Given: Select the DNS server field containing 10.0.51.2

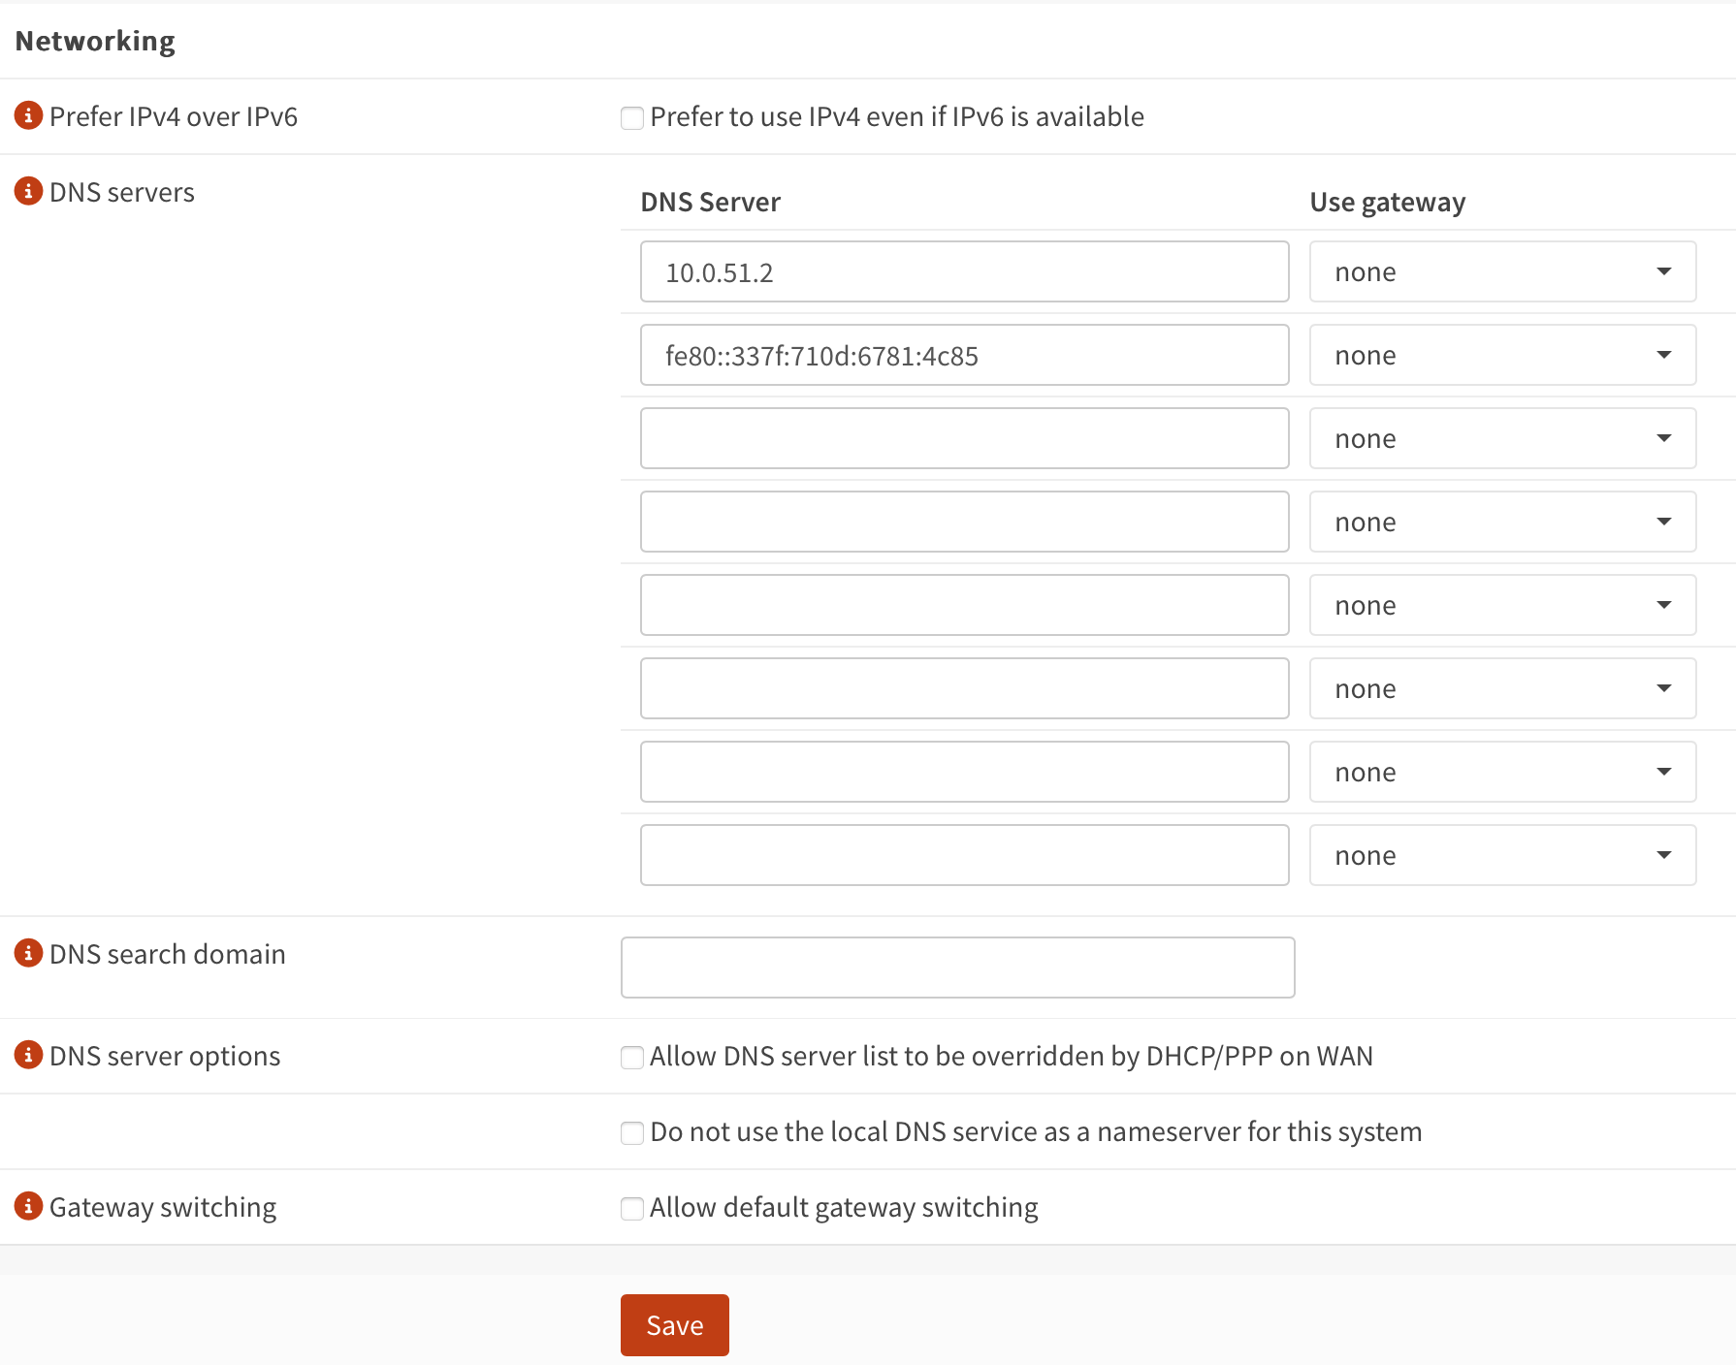Looking at the screenshot, I should point(964,271).
